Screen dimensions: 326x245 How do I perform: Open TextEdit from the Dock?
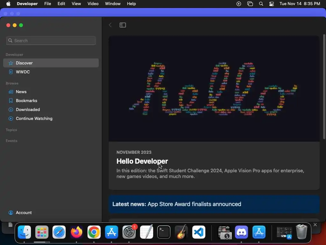(x=146, y=232)
